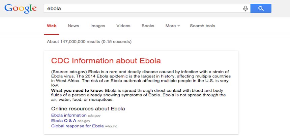Viewport: 290px width, 136px height.
Task: Visit the Global response for Ebola link
Action: pyautogui.click(x=77, y=126)
